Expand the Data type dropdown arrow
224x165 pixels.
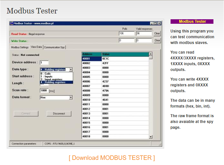click(x=71, y=69)
